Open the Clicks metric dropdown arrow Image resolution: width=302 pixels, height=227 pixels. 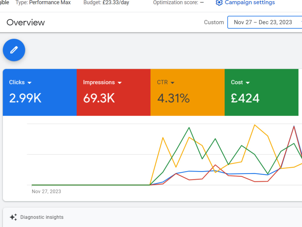(30, 83)
